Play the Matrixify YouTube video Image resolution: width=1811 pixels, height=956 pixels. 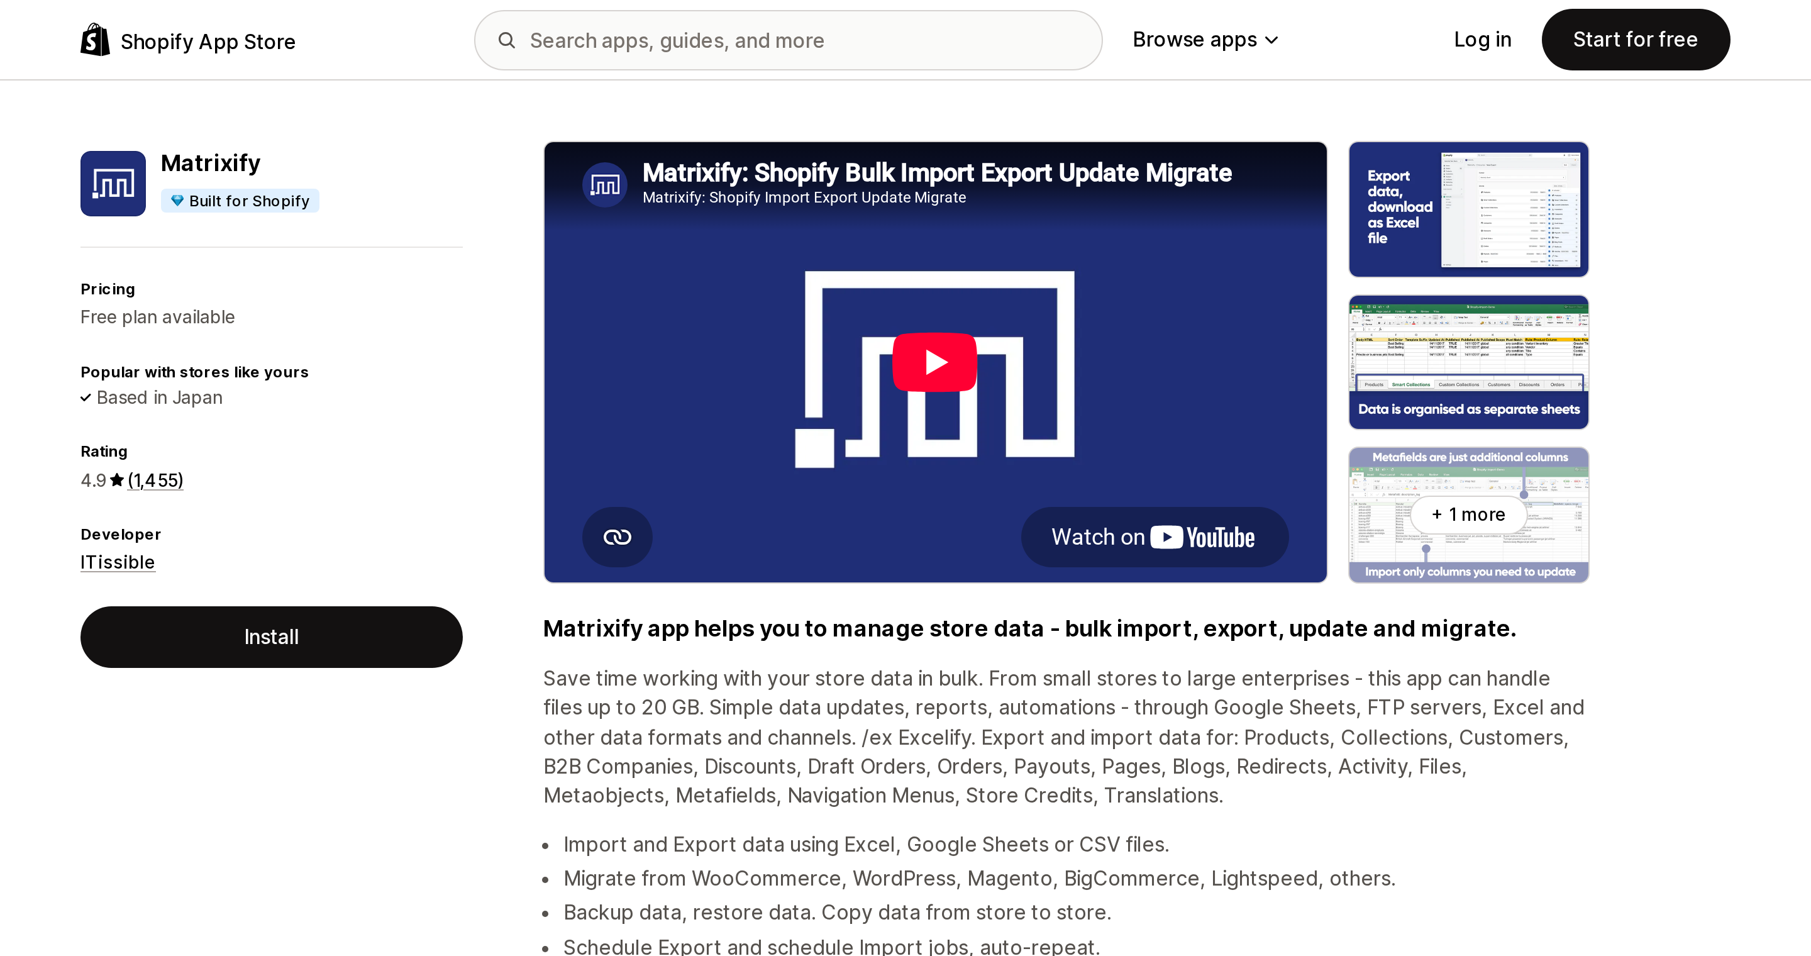pyautogui.click(x=934, y=362)
